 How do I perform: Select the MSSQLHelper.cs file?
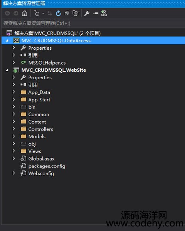[x=47, y=63]
